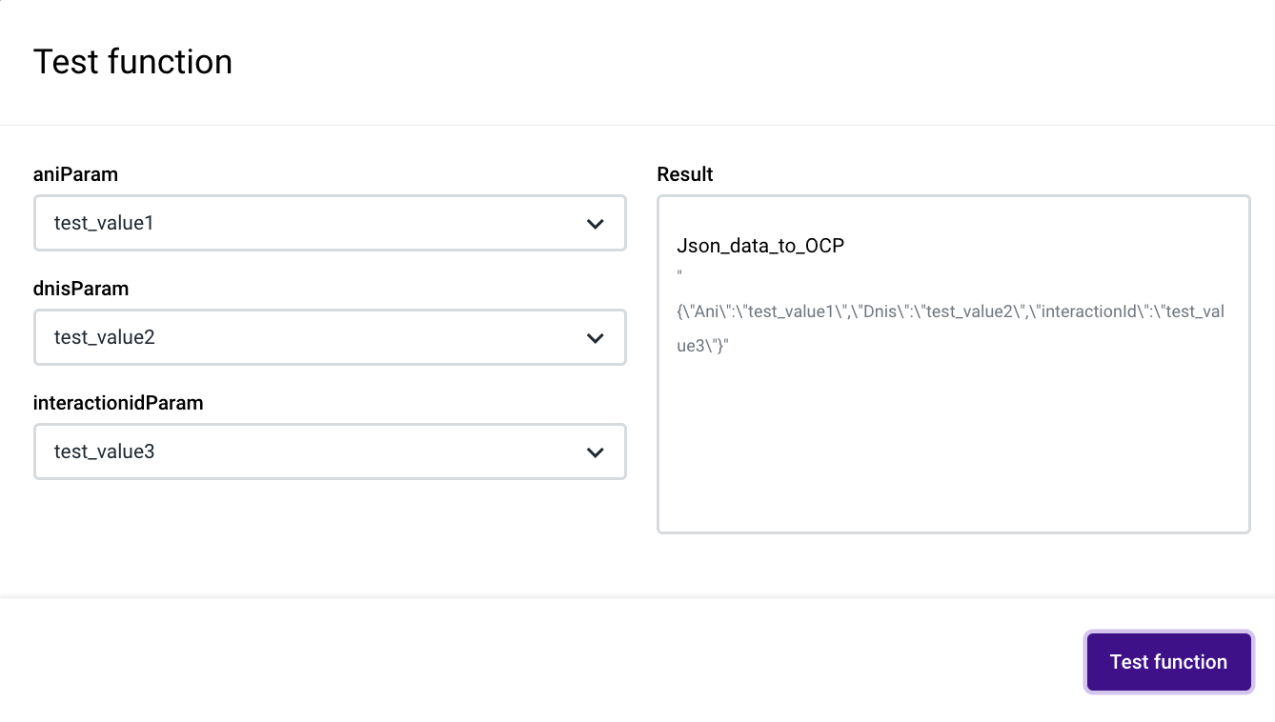Viewport: 1275px width, 722px height.
Task: Click the test_value3 selected text
Action: 104,452
